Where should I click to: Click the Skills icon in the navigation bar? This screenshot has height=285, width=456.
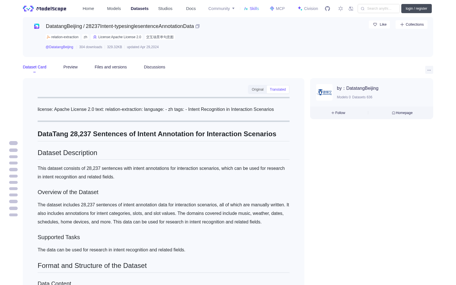pos(246,9)
